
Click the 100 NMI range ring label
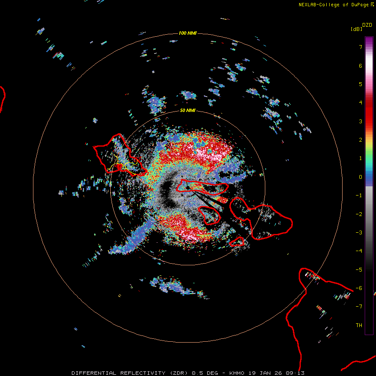[x=188, y=33]
